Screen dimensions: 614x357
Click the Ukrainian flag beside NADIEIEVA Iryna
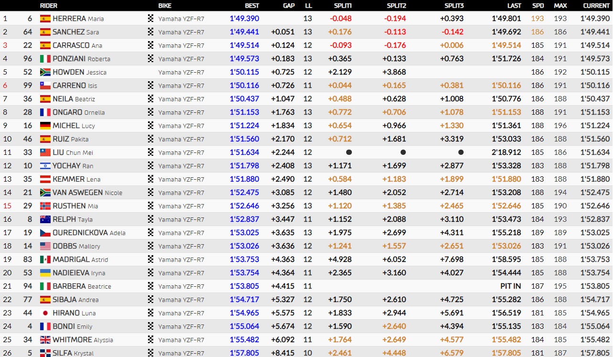pos(45,273)
